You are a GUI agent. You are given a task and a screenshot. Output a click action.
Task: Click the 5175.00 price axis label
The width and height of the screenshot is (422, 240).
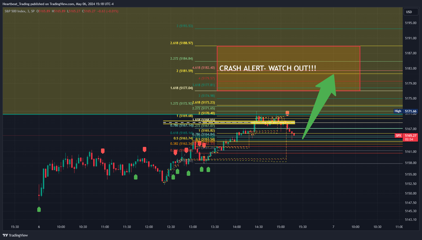[411, 98]
